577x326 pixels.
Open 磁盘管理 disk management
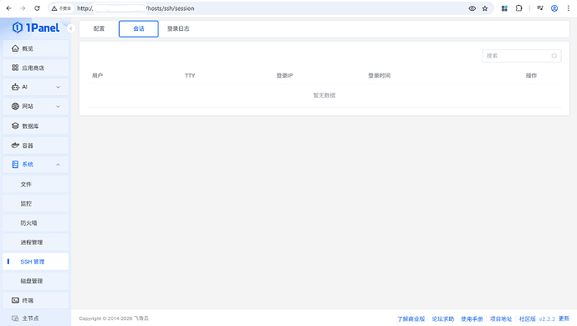click(36, 281)
